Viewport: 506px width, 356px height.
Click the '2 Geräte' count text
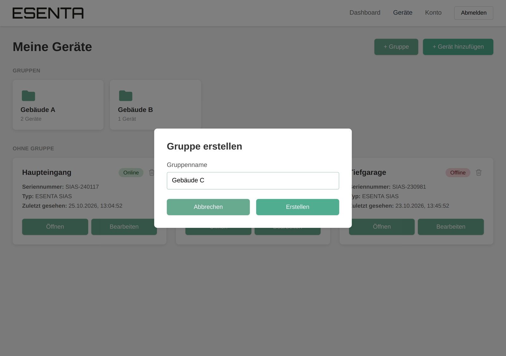pos(31,119)
